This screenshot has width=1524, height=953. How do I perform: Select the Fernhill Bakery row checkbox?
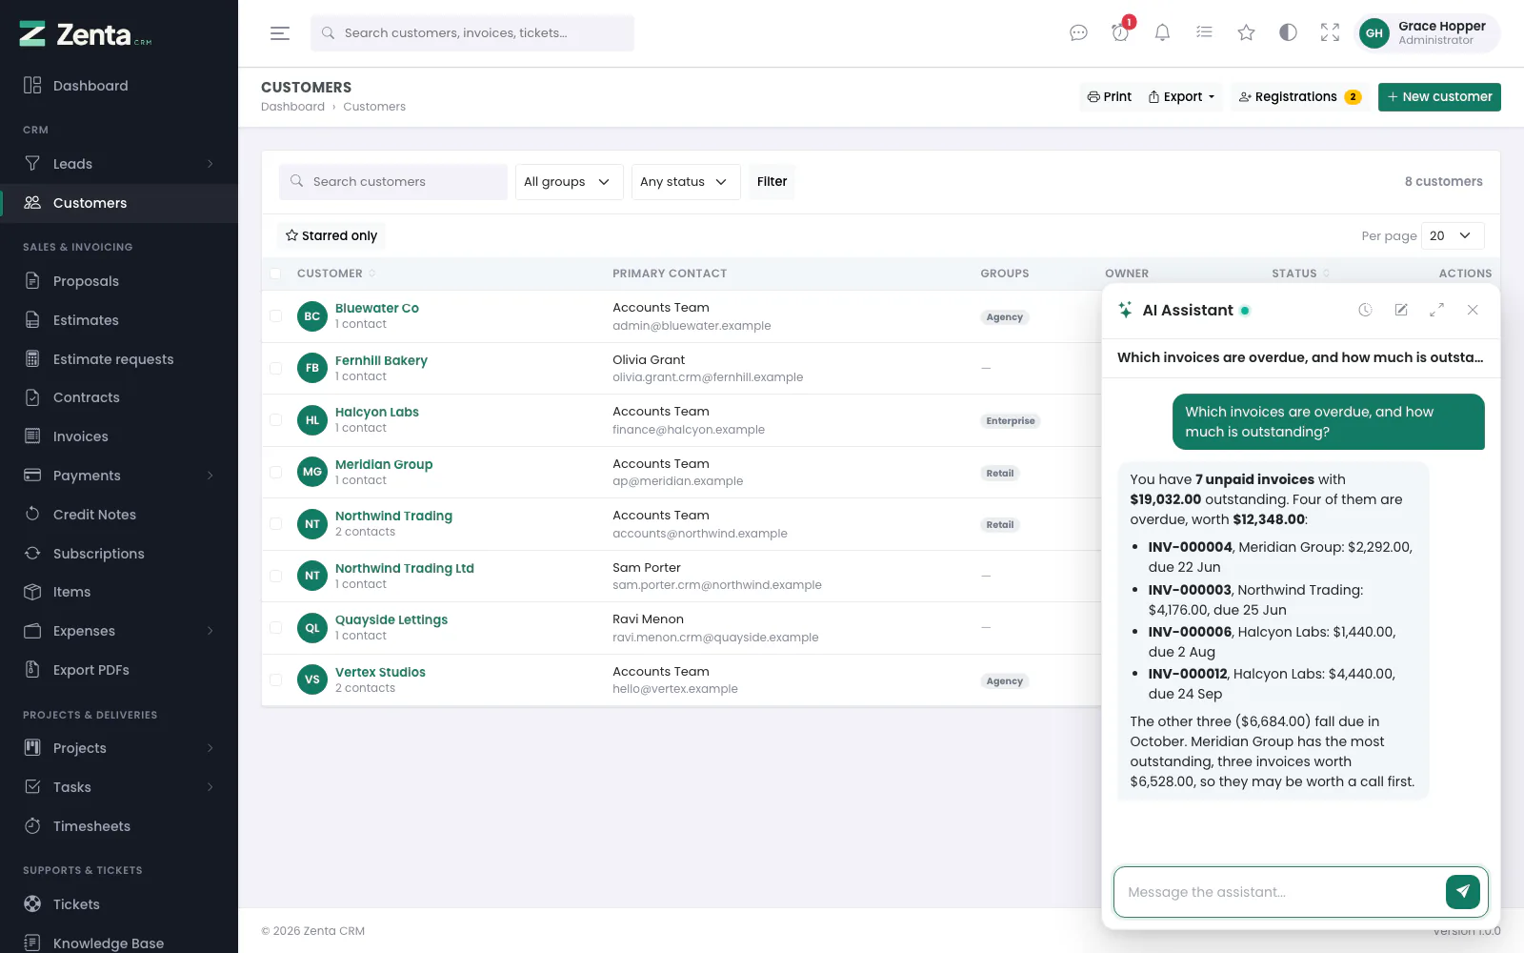[x=275, y=368]
